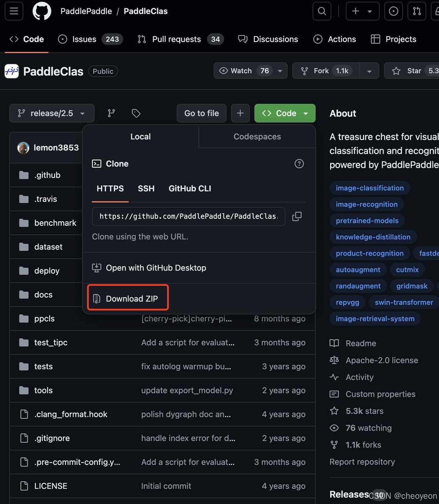This screenshot has width=439, height=504.
Task: Open the benchmark folder
Action: pos(55,223)
